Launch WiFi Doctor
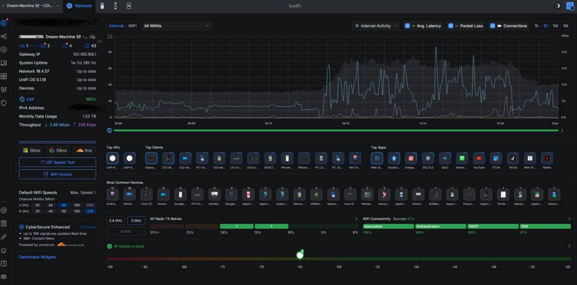577x285 pixels. coord(58,174)
